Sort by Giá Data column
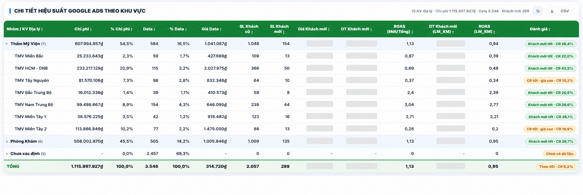The image size is (583, 195). (211, 29)
